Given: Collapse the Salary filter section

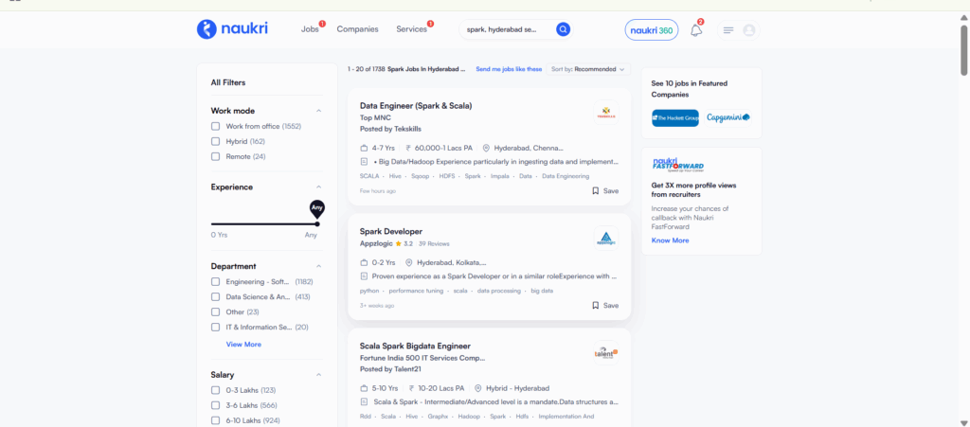Looking at the screenshot, I should click(318, 375).
